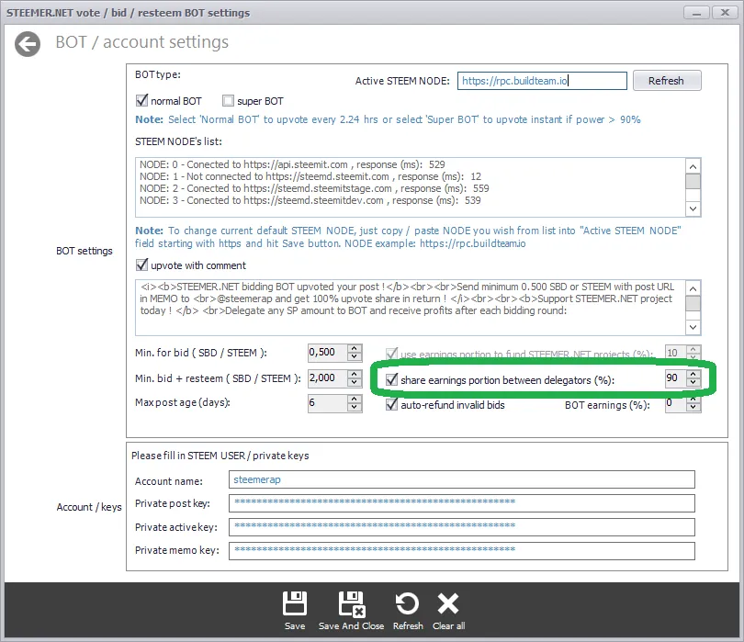Click comment box scrollbar up arrow
744x642 pixels.
click(x=693, y=288)
